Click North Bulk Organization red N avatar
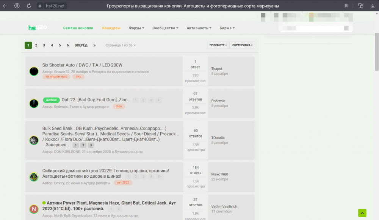The width and height of the screenshot is (379, 220). pyautogui.click(x=34, y=209)
